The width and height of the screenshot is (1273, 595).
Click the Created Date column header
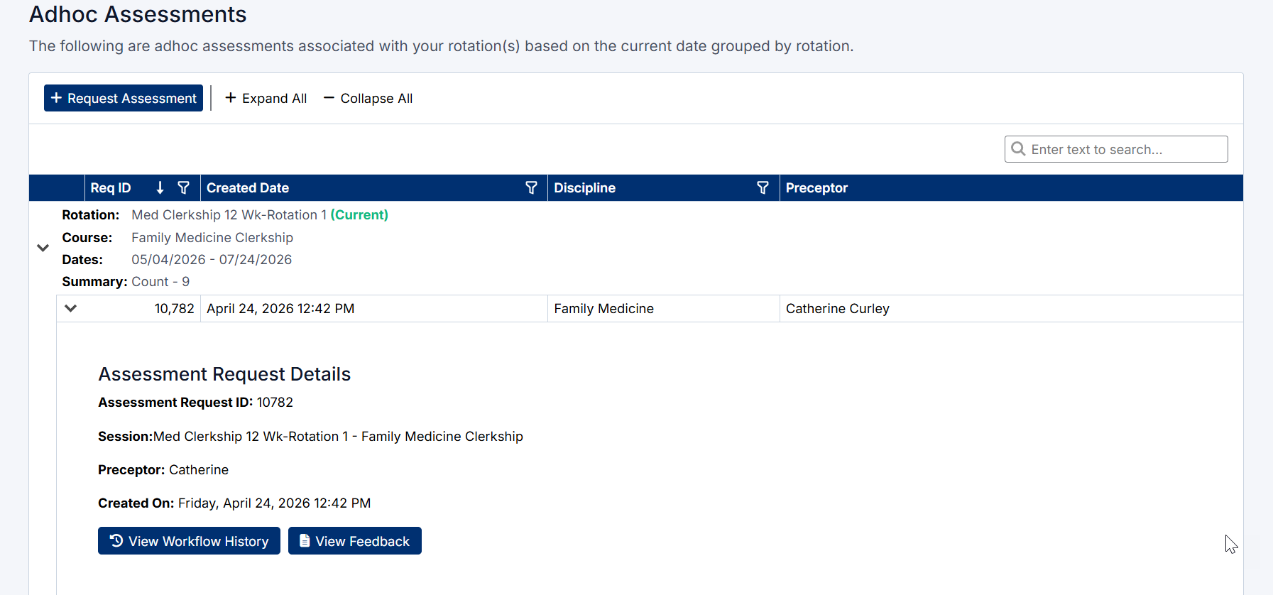248,187
